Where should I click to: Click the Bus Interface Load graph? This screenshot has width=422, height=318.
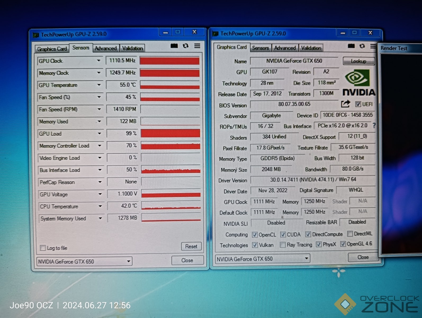[x=171, y=170]
